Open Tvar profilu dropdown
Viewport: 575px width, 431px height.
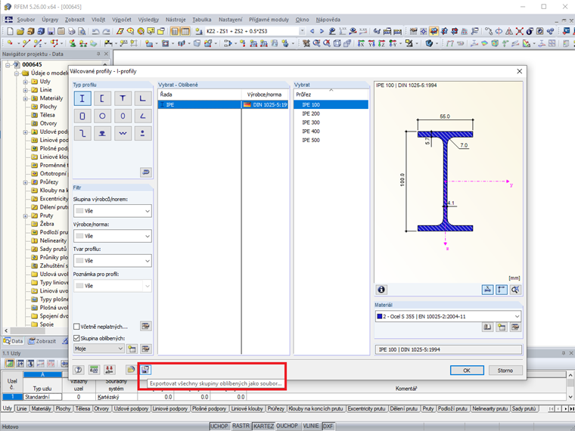coord(112,261)
